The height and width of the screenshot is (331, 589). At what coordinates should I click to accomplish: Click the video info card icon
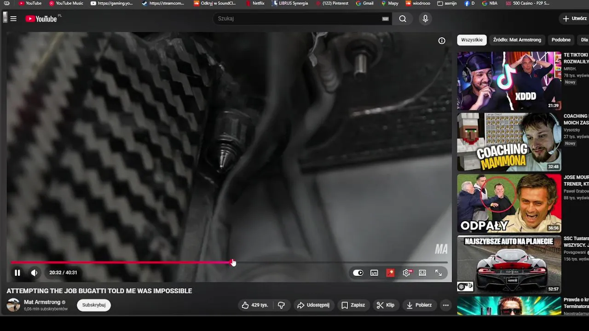pyautogui.click(x=442, y=41)
